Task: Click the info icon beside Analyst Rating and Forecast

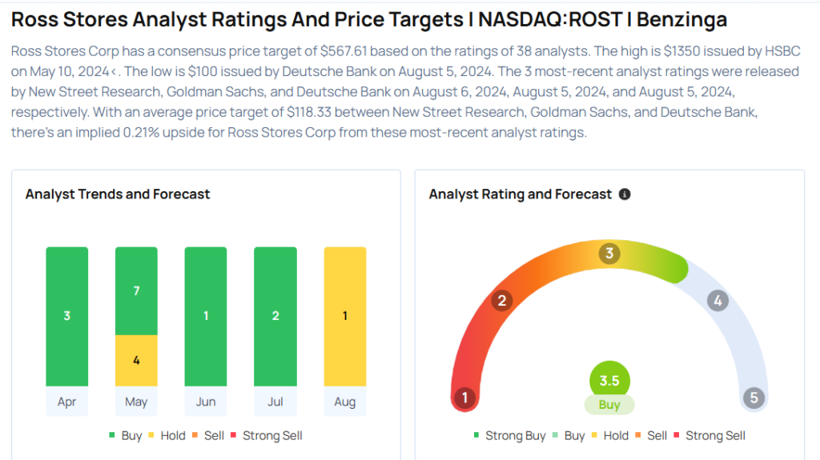Action: point(625,194)
